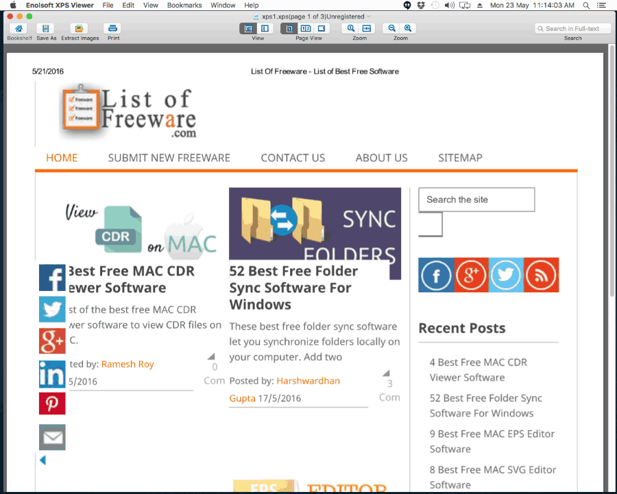Click the button below the site search field
Screen dimensions: 617x494
431,224
